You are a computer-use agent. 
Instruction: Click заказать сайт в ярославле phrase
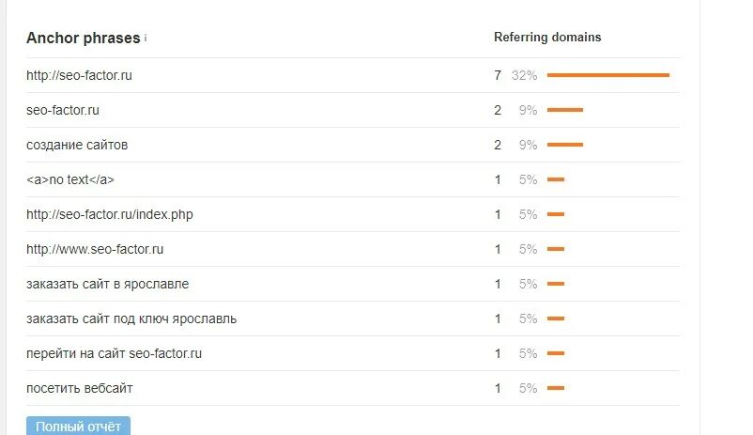108,284
